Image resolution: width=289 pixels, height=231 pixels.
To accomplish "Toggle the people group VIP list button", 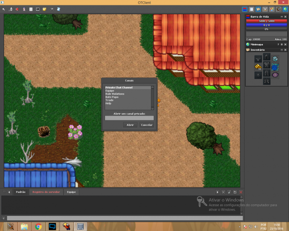I will pyautogui.click(x=272, y=9).
